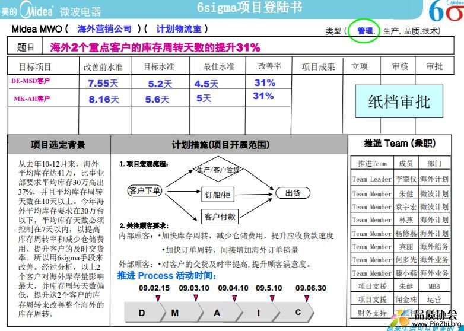Image resolution: width=464 pixels, height=331 pixels.
Task: Select the 出货 flowchart oval
Action: (x=293, y=193)
